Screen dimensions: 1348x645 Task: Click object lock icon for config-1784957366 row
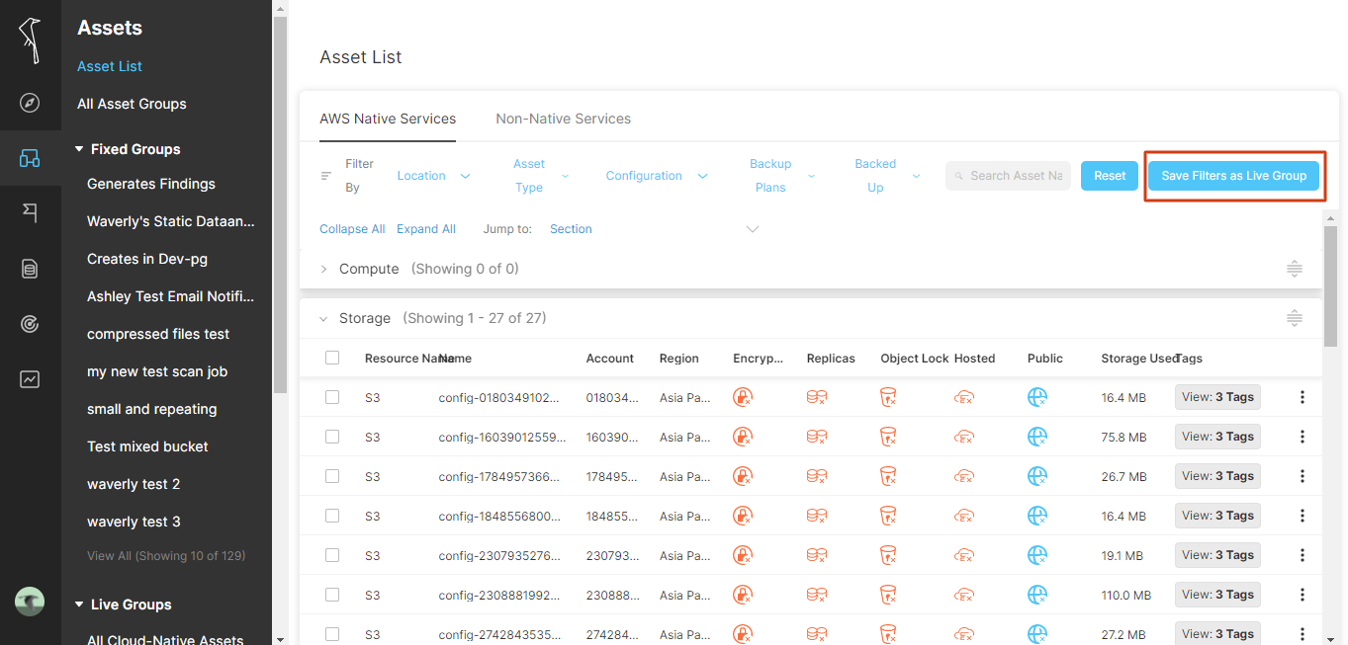click(888, 476)
